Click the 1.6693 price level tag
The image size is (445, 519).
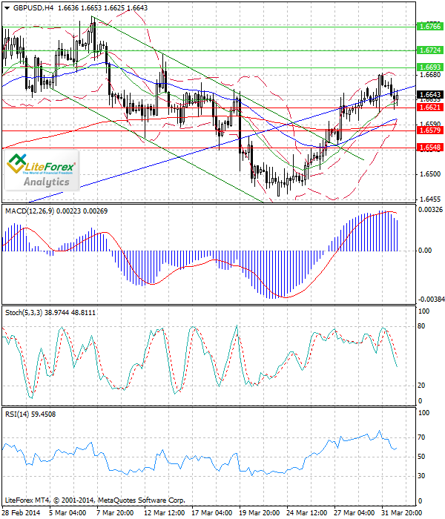(x=430, y=67)
